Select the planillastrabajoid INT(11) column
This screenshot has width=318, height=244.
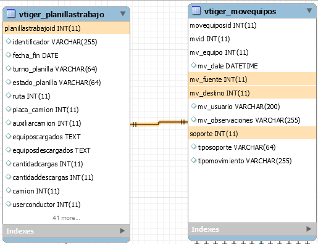[x=66, y=28]
